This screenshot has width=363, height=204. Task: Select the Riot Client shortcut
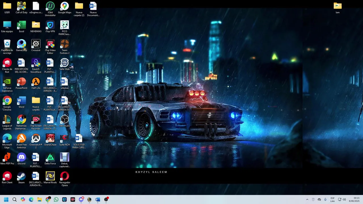[x=7, y=178]
